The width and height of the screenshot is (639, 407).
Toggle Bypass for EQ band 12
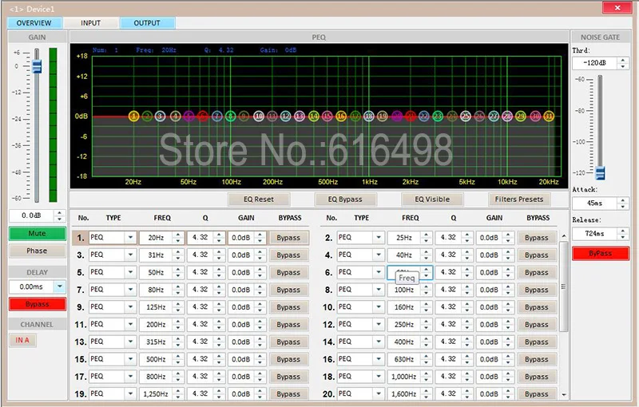[537, 325]
